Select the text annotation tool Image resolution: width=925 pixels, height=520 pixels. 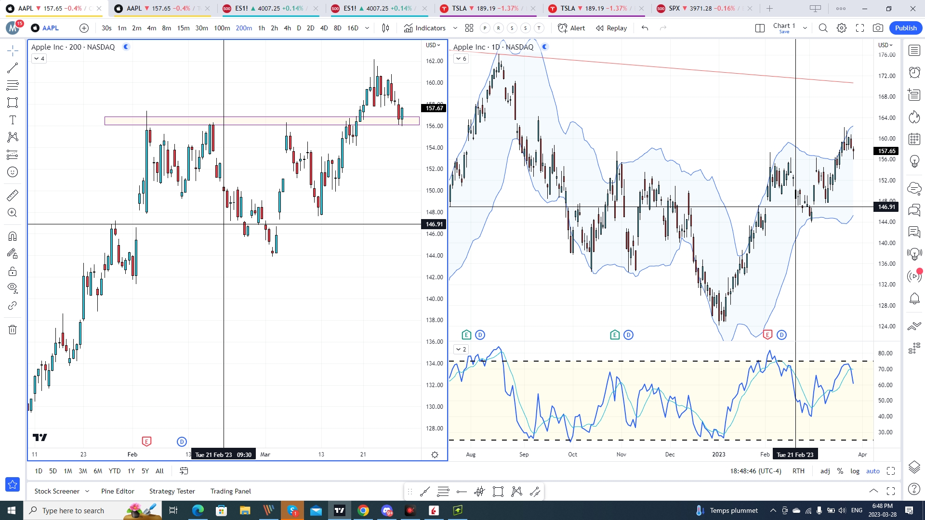[13, 120]
